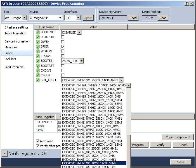Open the Interface dropdown showing ISP
The image size is (196, 168).
pos(78,18)
